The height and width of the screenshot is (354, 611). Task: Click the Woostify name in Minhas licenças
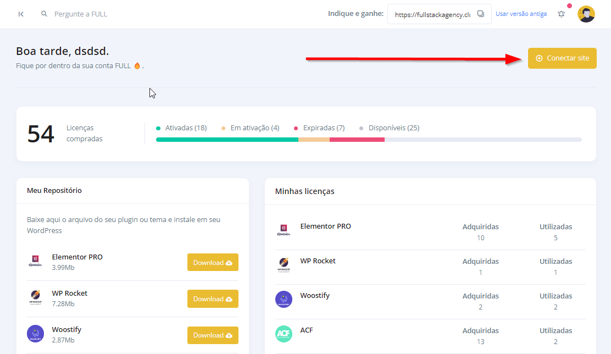(x=315, y=296)
